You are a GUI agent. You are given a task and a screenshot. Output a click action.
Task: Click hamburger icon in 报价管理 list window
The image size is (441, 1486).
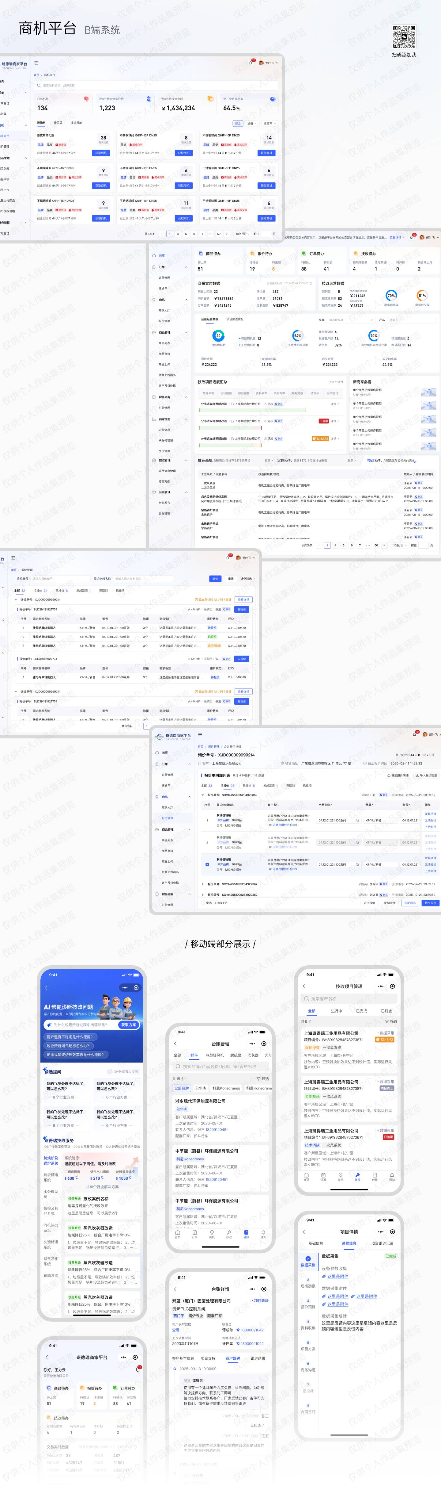click(13, 558)
